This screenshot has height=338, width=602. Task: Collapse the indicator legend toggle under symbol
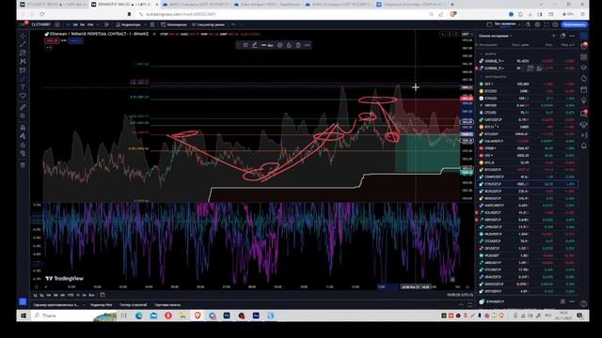click(49, 48)
